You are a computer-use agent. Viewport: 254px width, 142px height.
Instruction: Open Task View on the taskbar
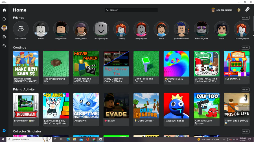(x=61, y=139)
